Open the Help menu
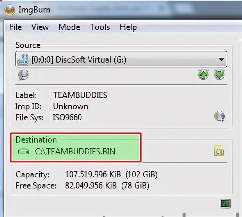This screenshot has width=242, height=217. tap(128, 27)
